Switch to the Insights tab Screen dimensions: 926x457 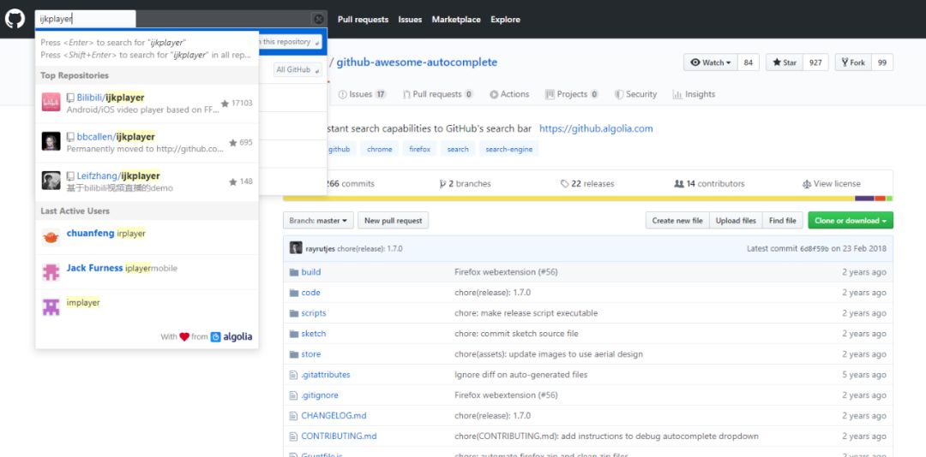coord(694,94)
